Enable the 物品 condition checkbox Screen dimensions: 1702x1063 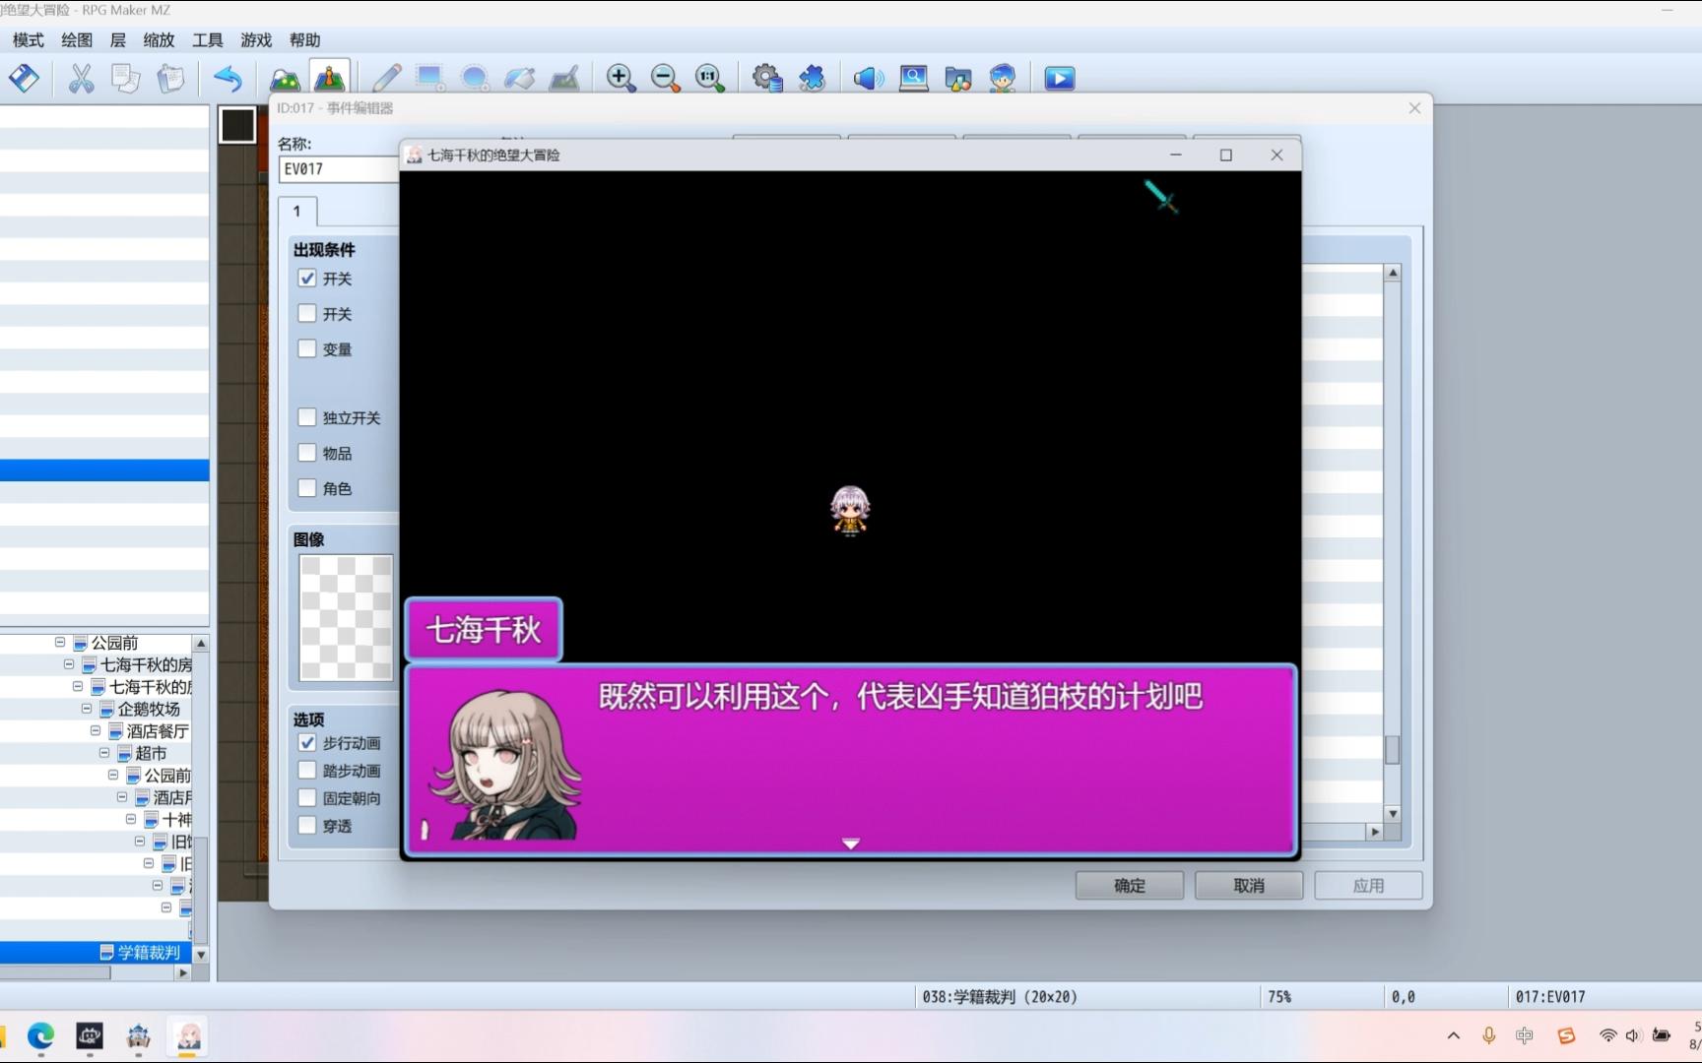click(307, 453)
